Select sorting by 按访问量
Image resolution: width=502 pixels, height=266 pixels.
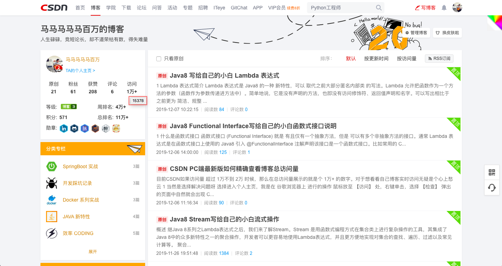click(x=407, y=58)
